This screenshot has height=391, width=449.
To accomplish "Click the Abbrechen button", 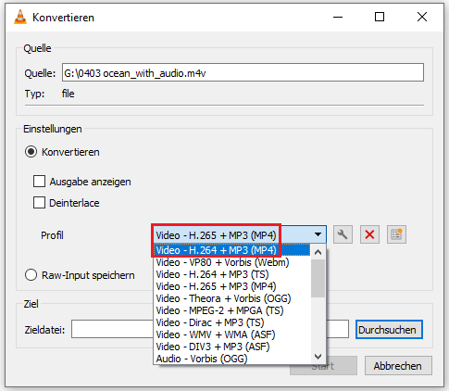I will [398, 366].
